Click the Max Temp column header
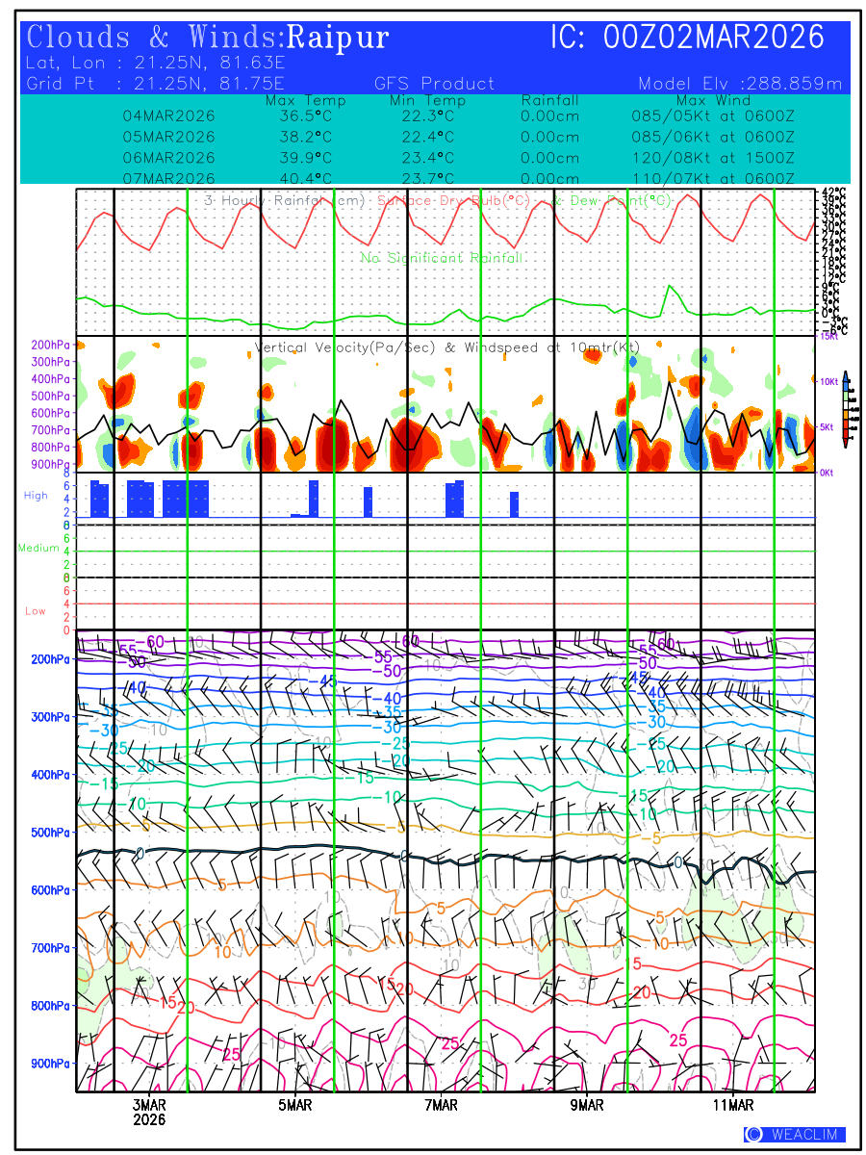This screenshot has width=866, height=1155. pyautogui.click(x=306, y=100)
